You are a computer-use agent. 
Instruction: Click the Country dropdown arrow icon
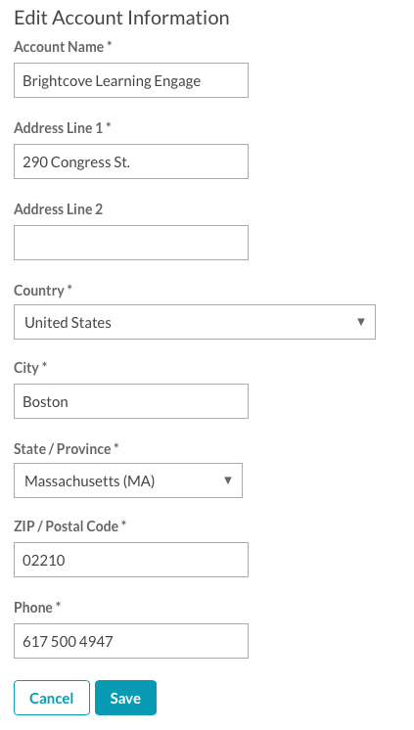pyautogui.click(x=360, y=322)
